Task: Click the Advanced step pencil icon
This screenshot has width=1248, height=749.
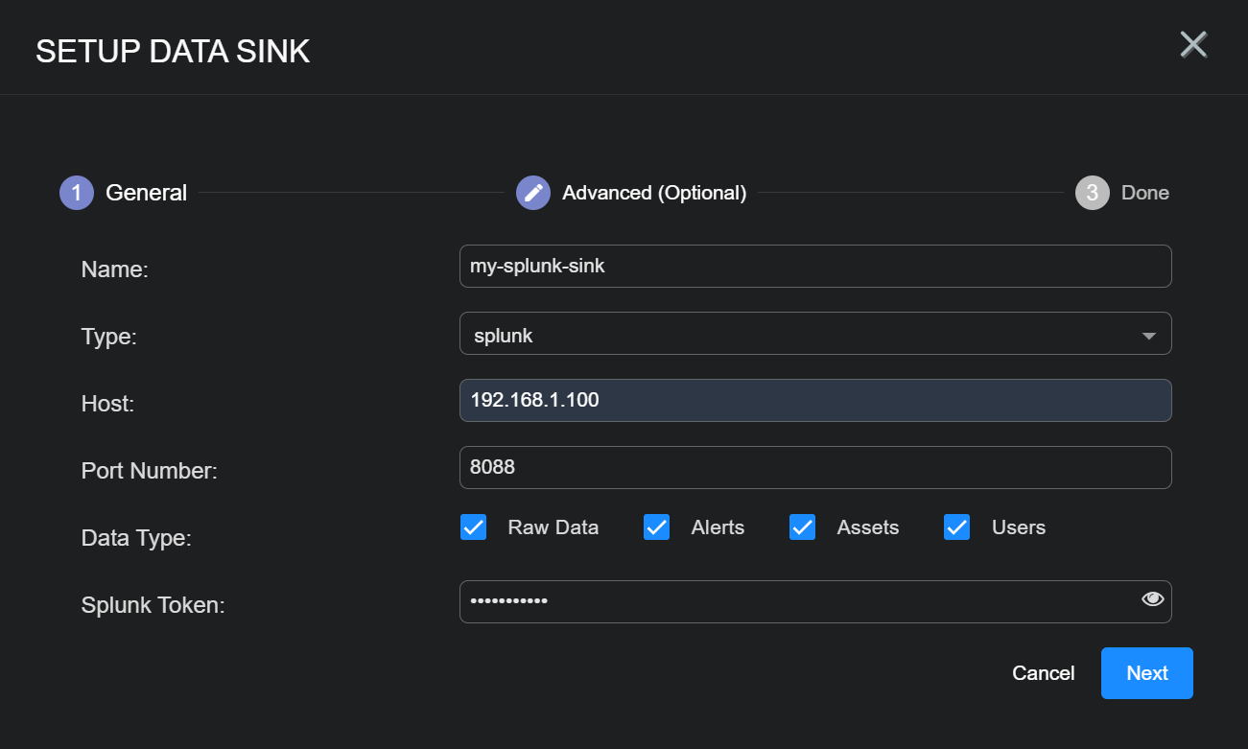Action: click(x=533, y=193)
